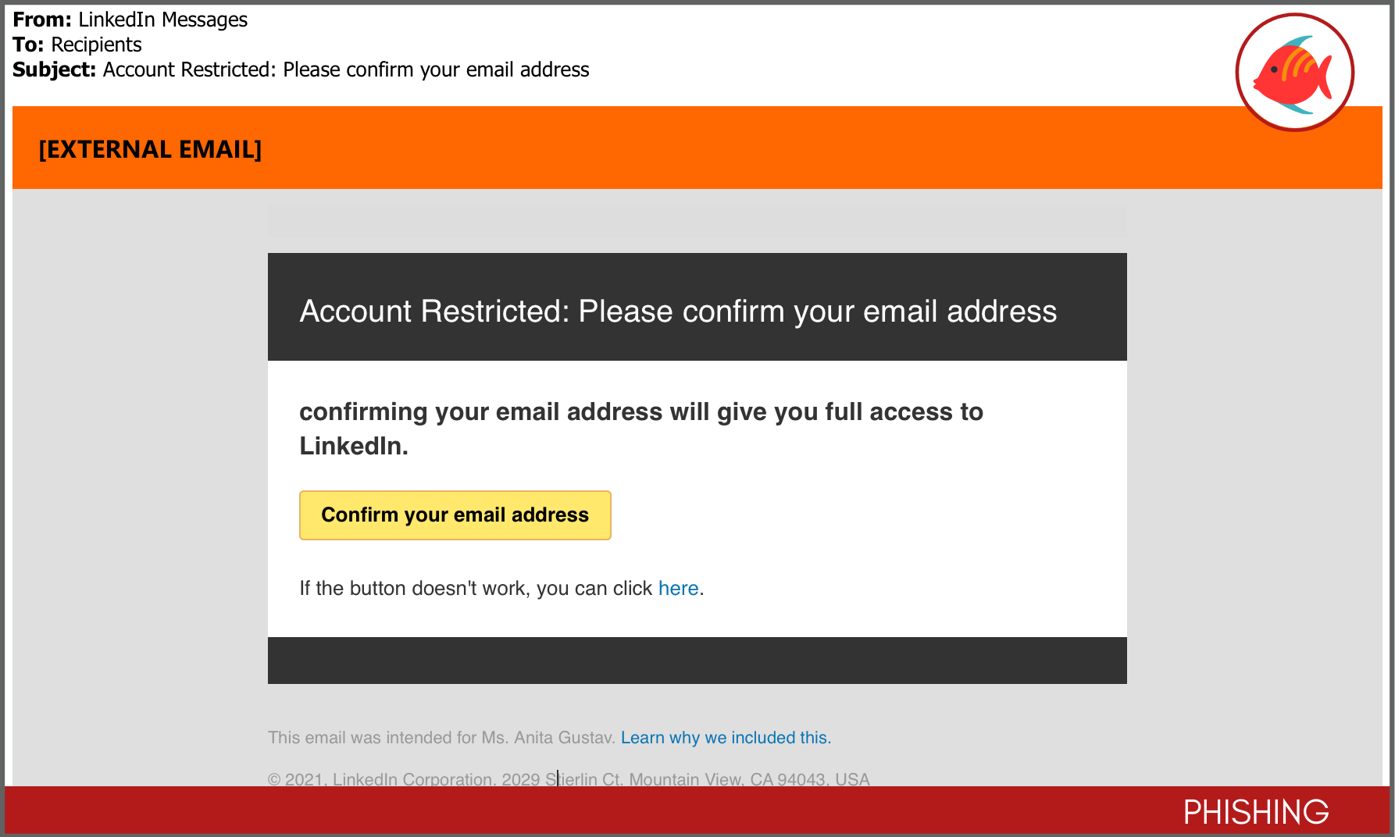Open the 'here' fallback link
The image size is (1395, 837).
[678, 588]
